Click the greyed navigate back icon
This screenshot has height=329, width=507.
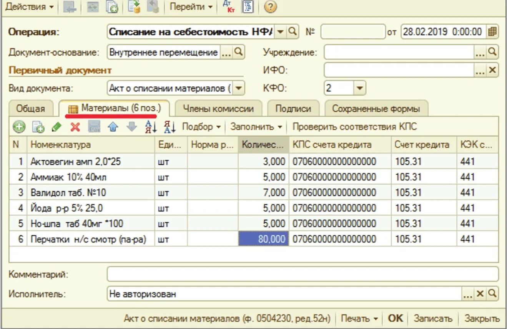coord(70,7)
